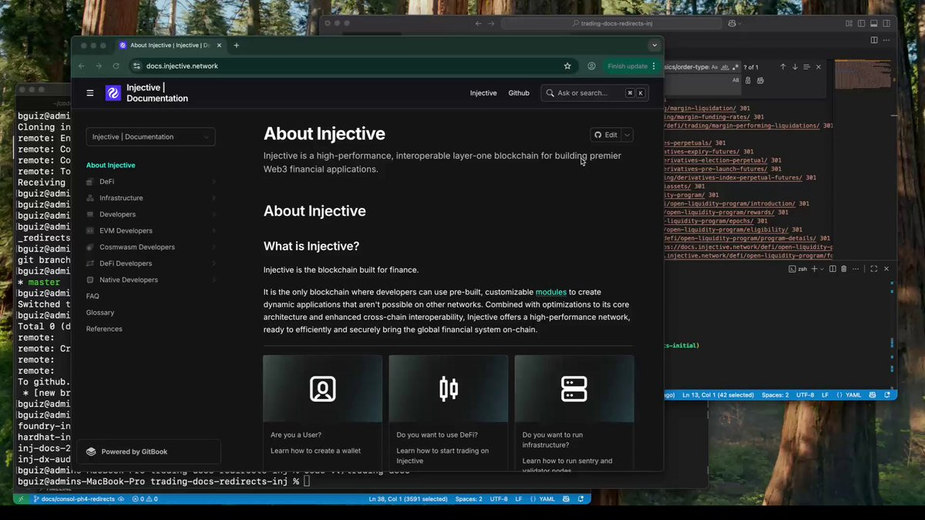
Task: Open the FAQ sidebar item
Action: click(92, 297)
